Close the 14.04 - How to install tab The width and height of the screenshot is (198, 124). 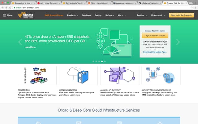[x=110, y=3]
